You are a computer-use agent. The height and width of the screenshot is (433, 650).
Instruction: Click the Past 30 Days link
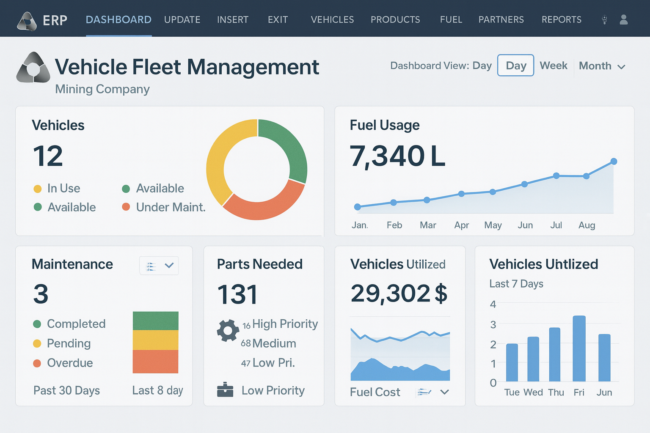tap(66, 390)
